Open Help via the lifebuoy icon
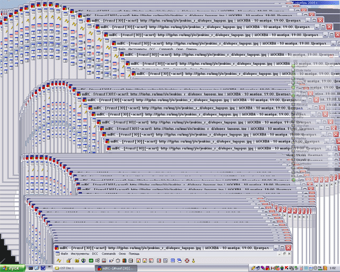Viewport: 340px width, 272px height. [186, 260]
